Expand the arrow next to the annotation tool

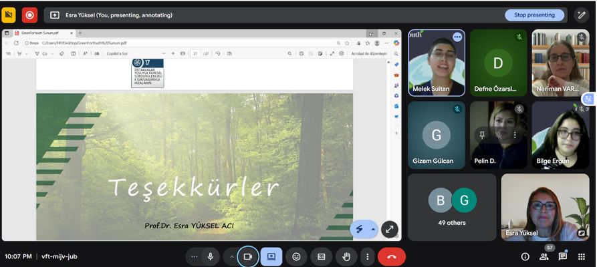point(372,229)
